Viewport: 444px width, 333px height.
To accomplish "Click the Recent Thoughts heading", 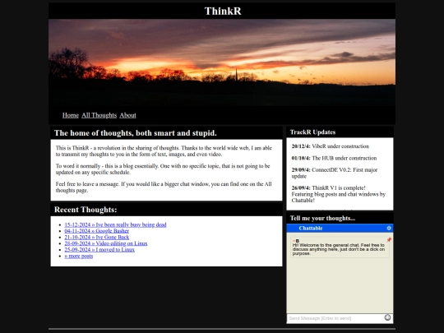I will [86, 210].
